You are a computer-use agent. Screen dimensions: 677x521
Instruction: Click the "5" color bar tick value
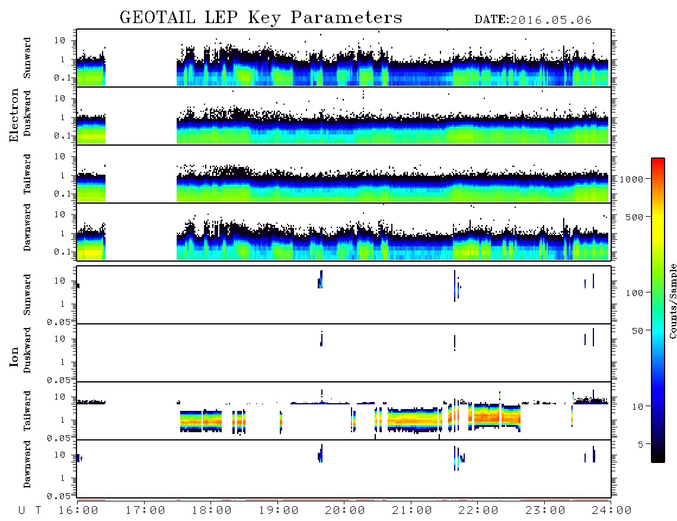pos(640,445)
